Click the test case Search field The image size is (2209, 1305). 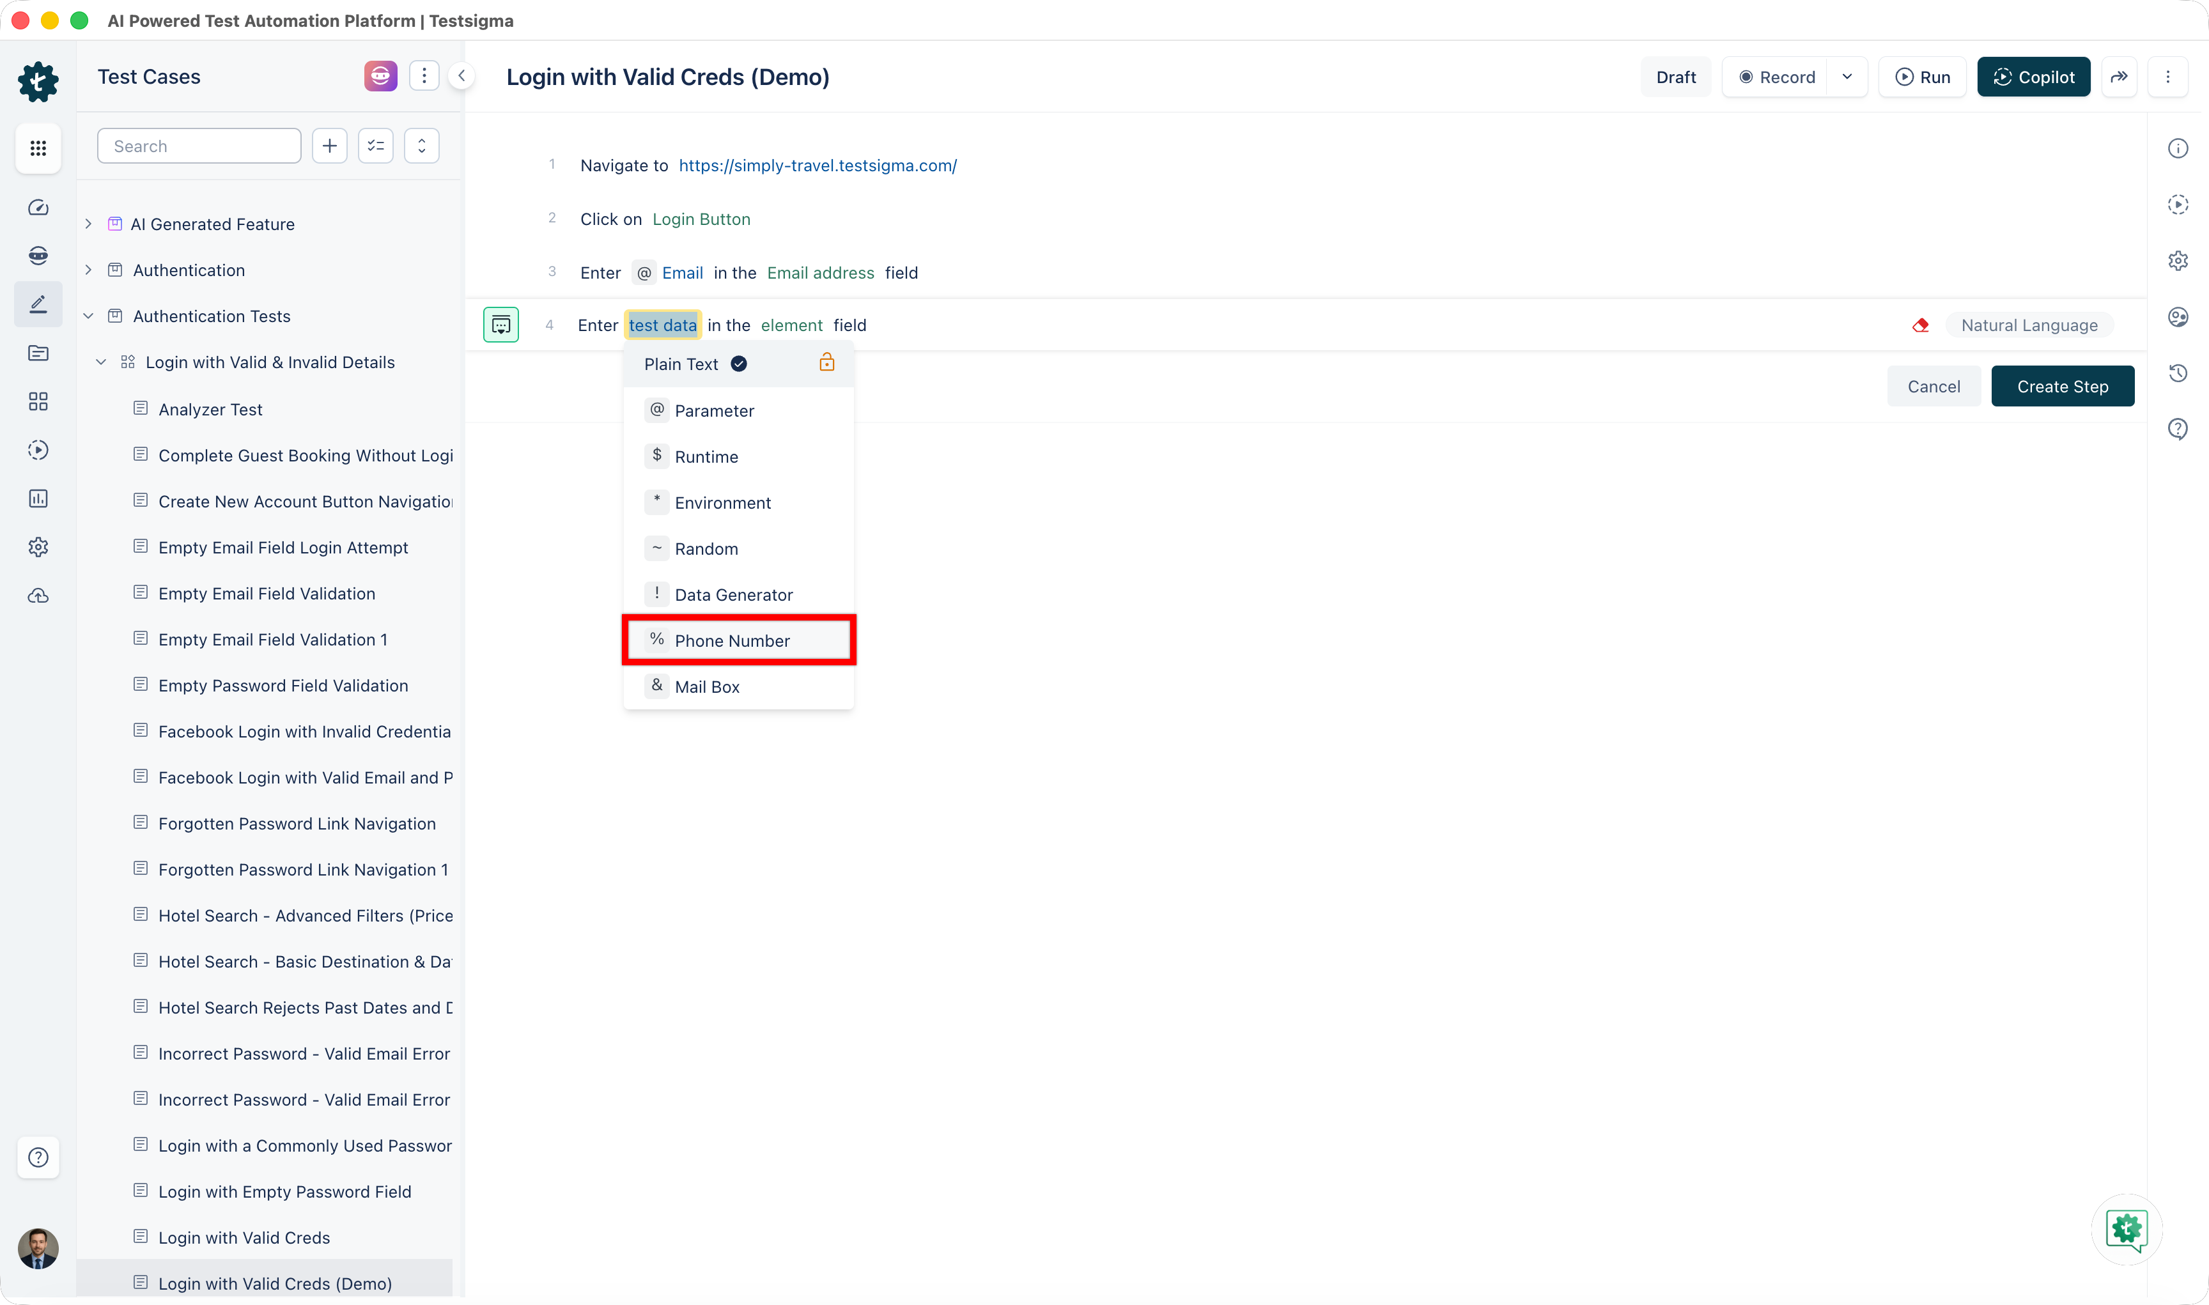pyautogui.click(x=199, y=146)
